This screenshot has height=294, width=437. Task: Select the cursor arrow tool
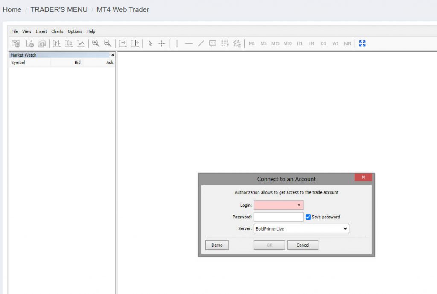click(150, 43)
